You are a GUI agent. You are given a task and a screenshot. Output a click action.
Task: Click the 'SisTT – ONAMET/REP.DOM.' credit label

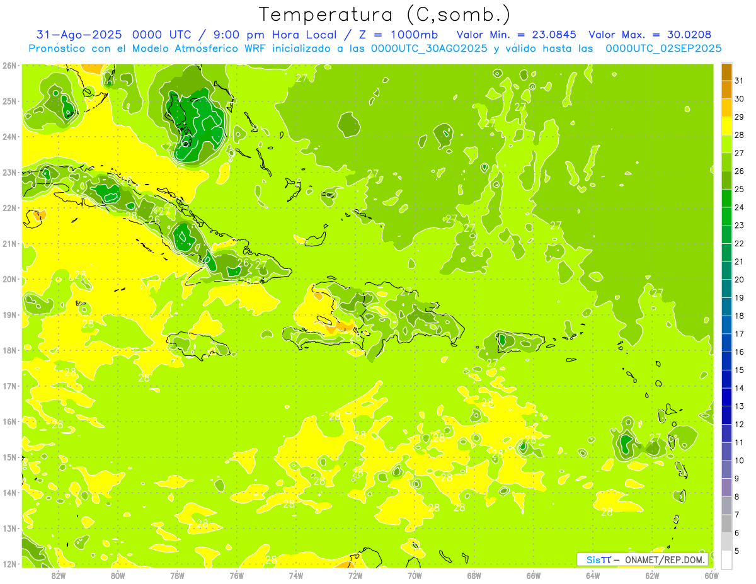click(x=643, y=559)
